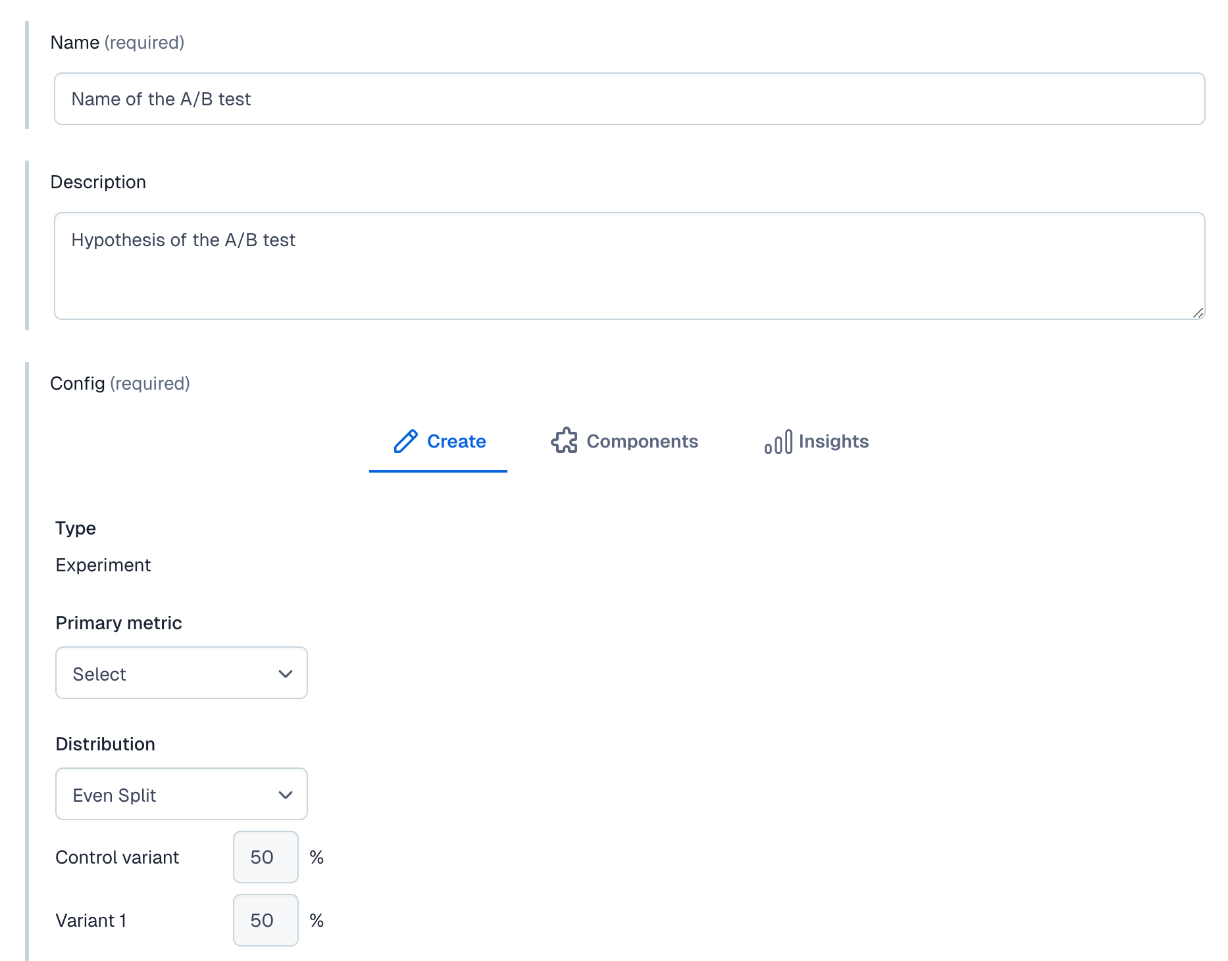Click the Variant 1 percentage field
The height and width of the screenshot is (961, 1228).
pos(265,920)
